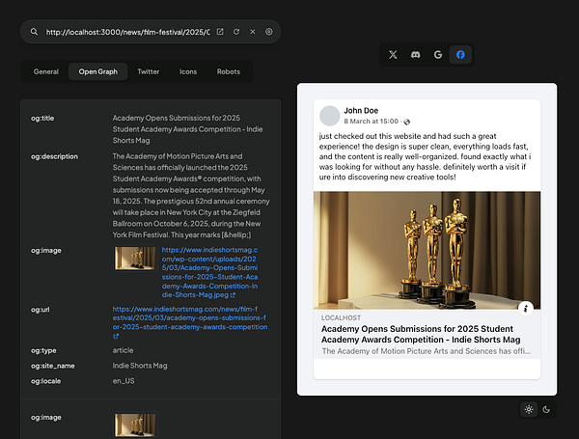Click LOCALHOST domain text in preview card
This screenshot has height=439, width=579.
[341, 317]
